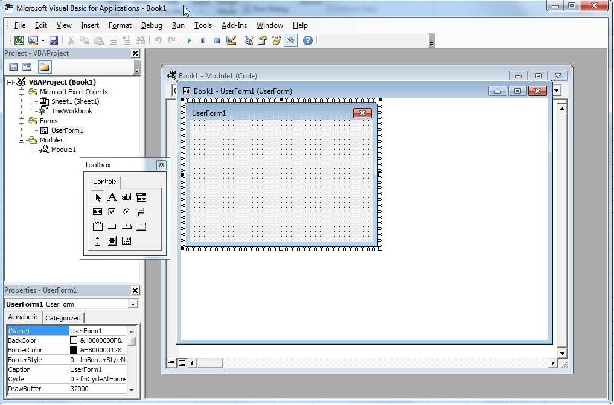Select the OptionButton control in Toolbox
The width and height of the screenshot is (614, 405).
(126, 212)
